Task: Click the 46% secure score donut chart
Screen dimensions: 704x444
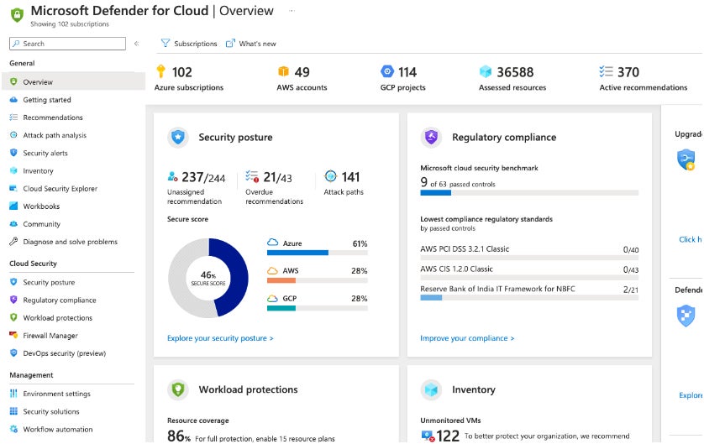Action: (208, 278)
